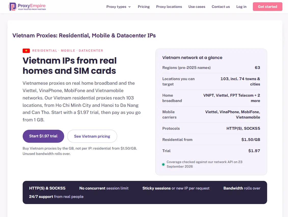Viewport: 288px width, 217px height.
Task: Click the Vietnam network at a glance heading
Action: pyautogui.click(x=192, y=57)
